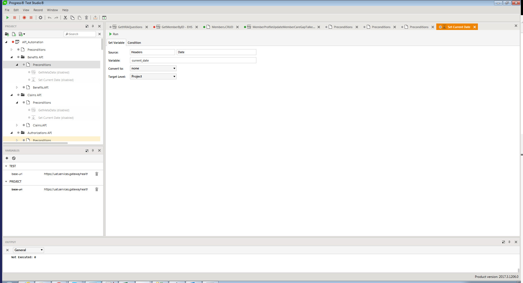Toggle the pin on the Variables panel
The width and height of the screenshot is (523, 283).
[x=93, y=150]
